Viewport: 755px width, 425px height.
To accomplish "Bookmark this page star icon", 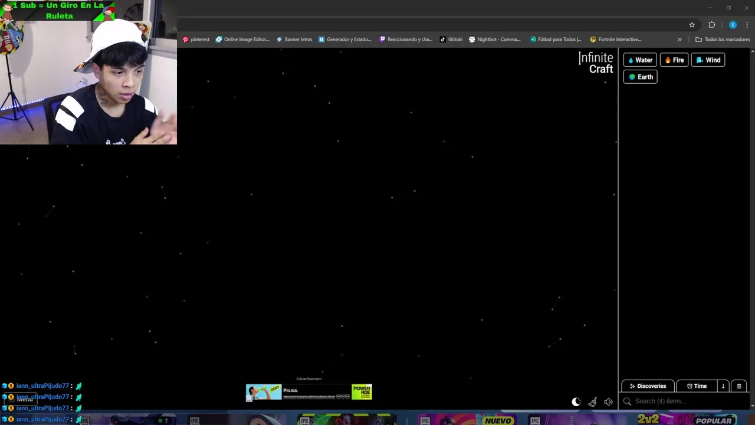I will pos(692,25).
